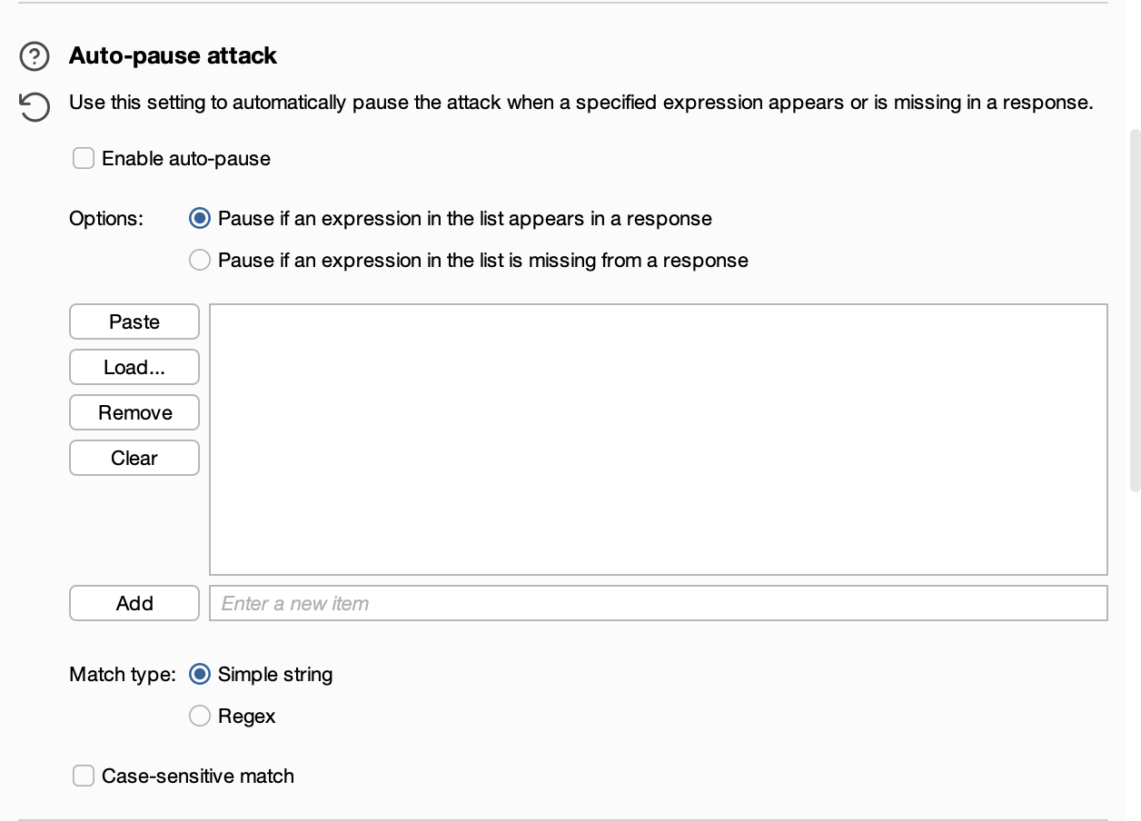Click the auto-pause setting description text

pos(580,103)
